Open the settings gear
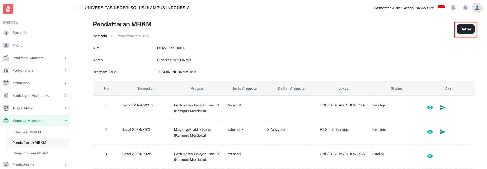The width and height of the screenshot is (487, 169). [465, 8]
